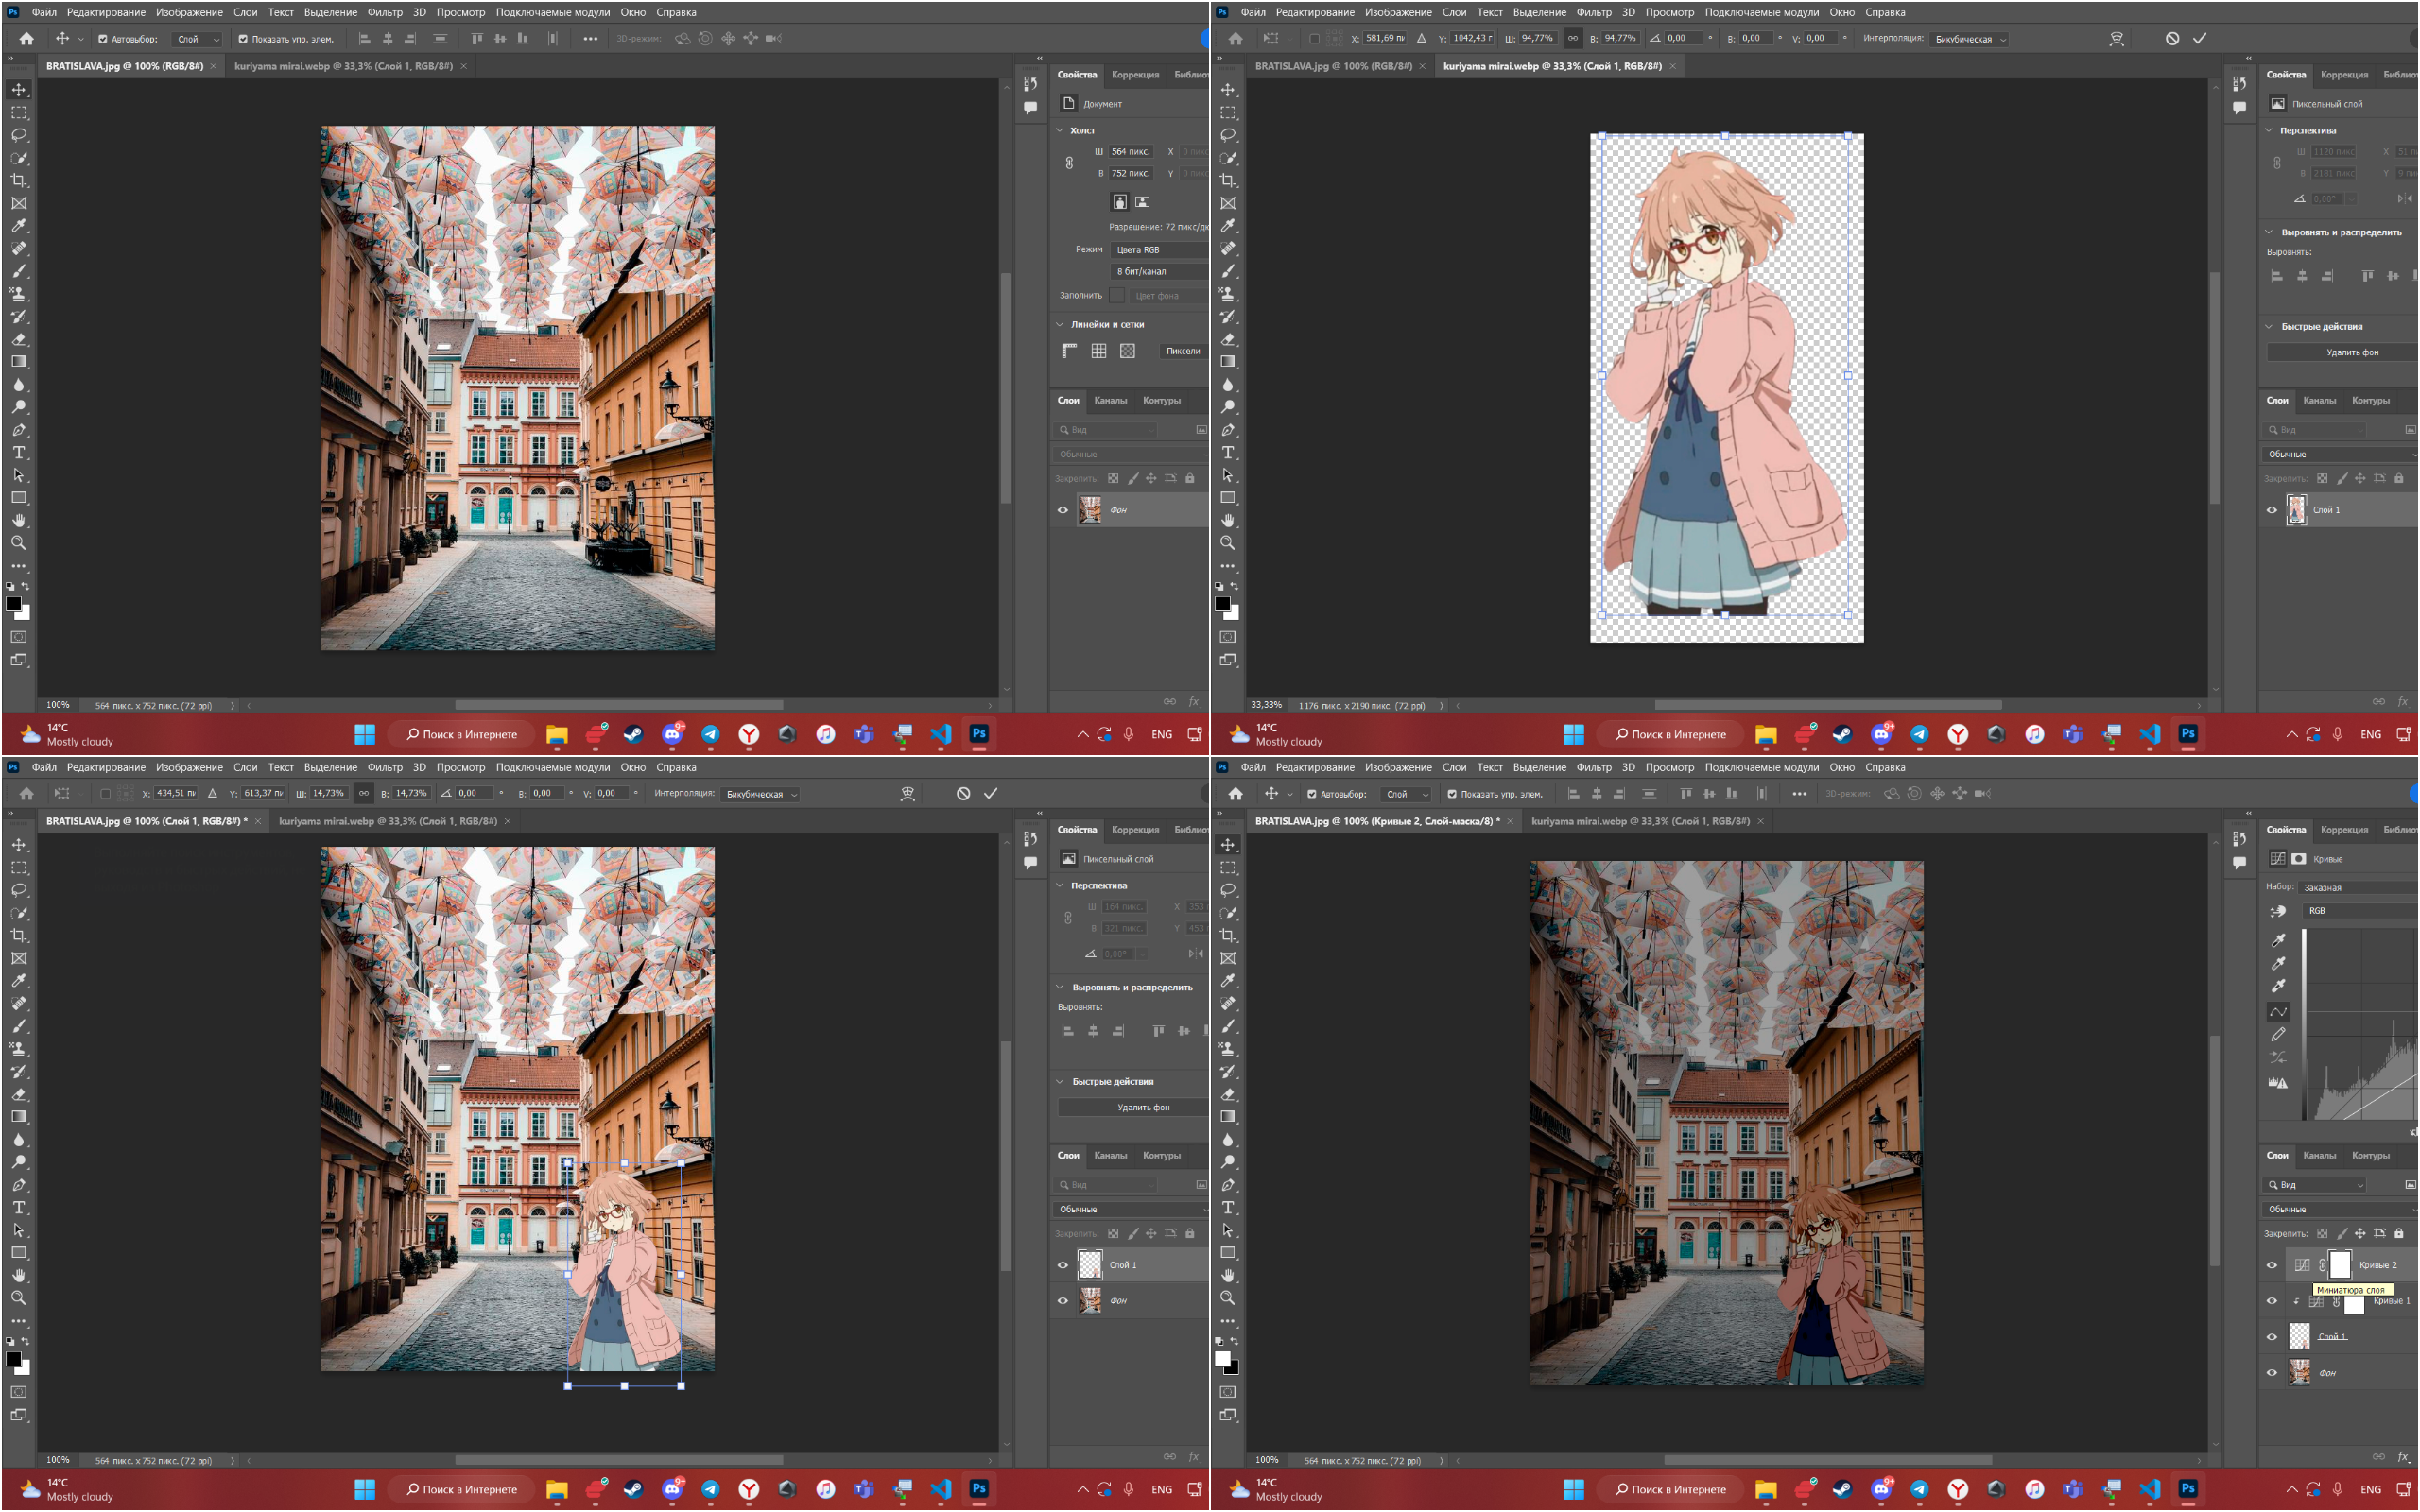Cancel the transform in the bottom-left window's options bar
This screenshot has width=2420, height=1512.
click(963, 794)
